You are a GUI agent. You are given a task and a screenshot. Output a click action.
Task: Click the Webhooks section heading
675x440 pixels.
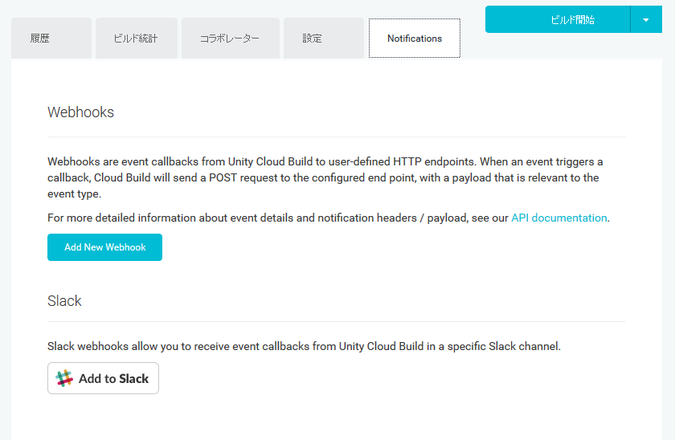click(x=80, y=112)
